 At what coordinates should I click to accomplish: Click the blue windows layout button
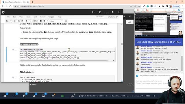pos(179,10)
